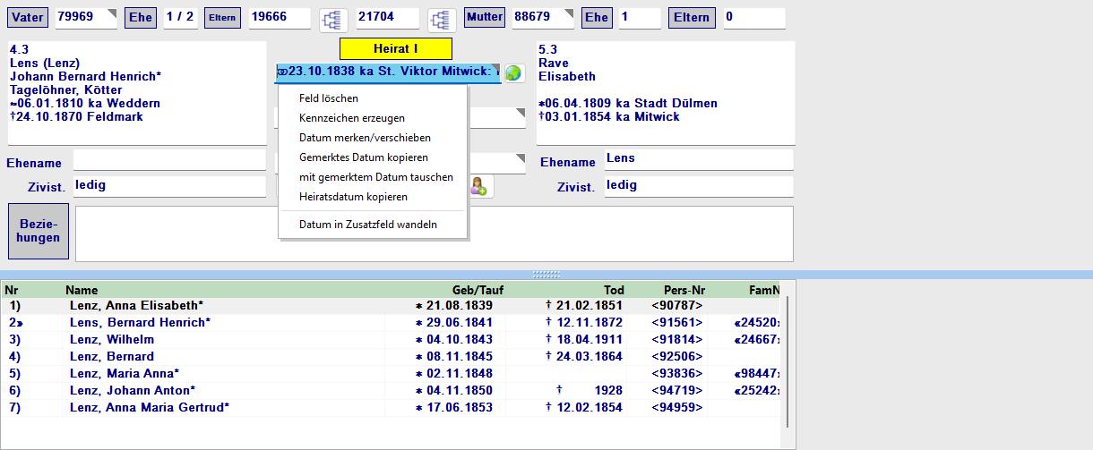Click the globe icon beside marriage date
This screenshot has height=450, width=1093.
tap(513, 73)
